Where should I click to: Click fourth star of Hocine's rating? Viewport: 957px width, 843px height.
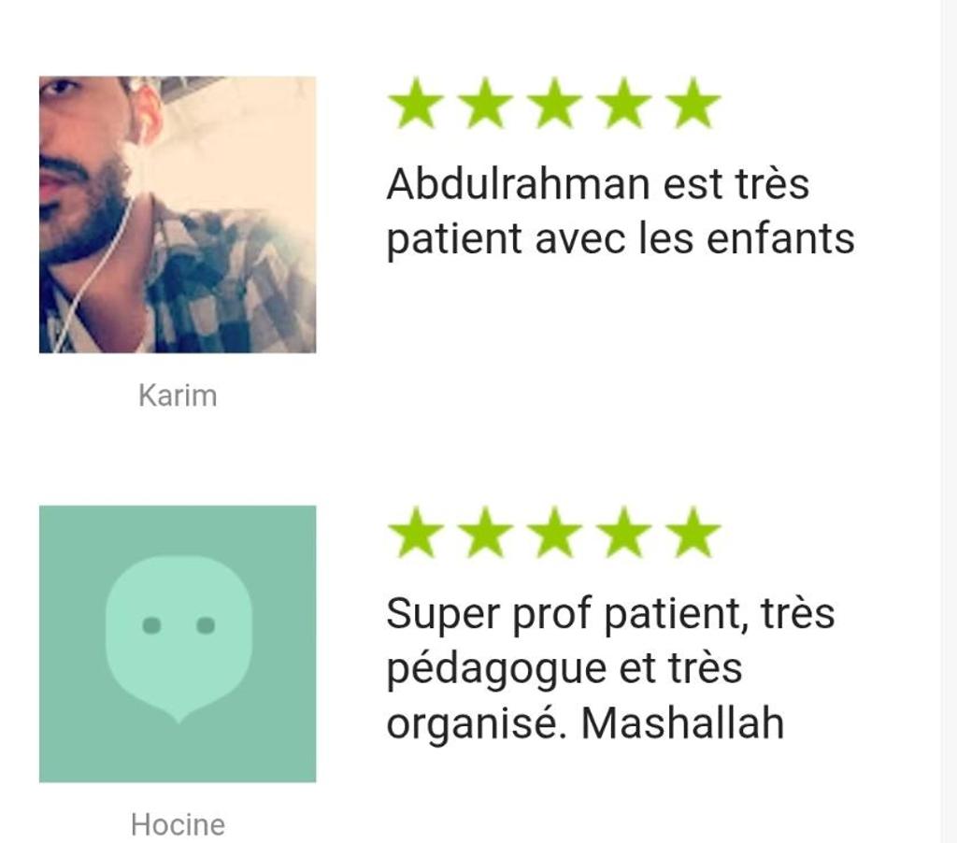pos(623,533)
